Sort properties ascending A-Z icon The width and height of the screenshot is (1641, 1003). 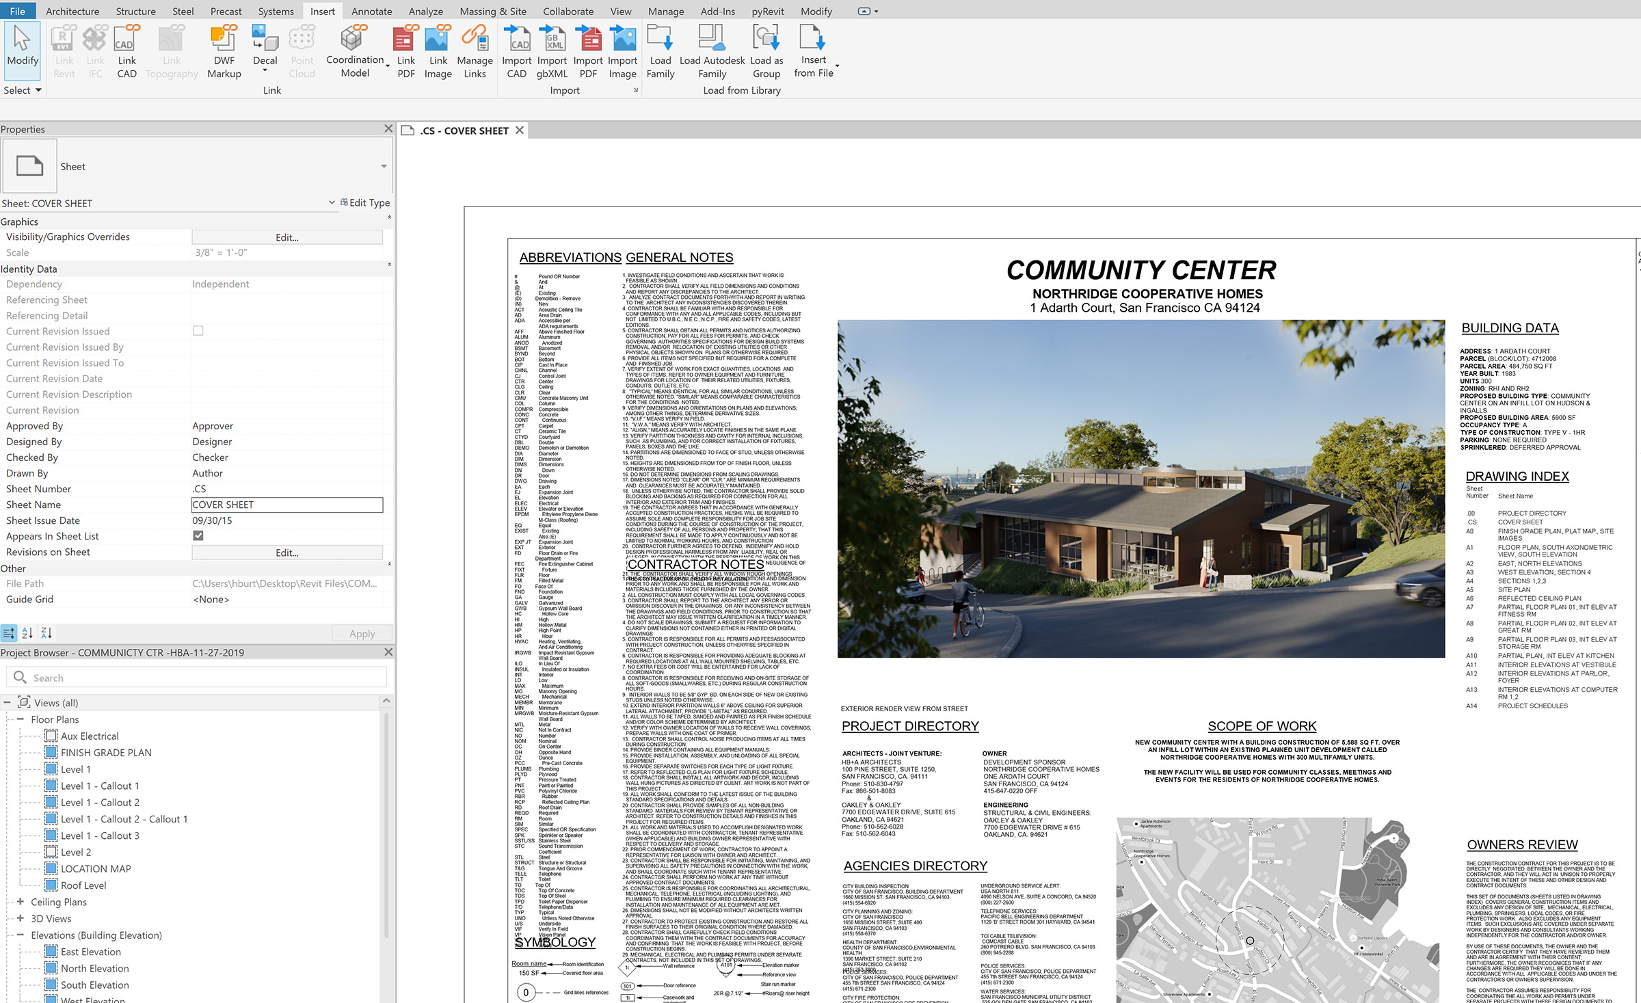coord(27,633)
